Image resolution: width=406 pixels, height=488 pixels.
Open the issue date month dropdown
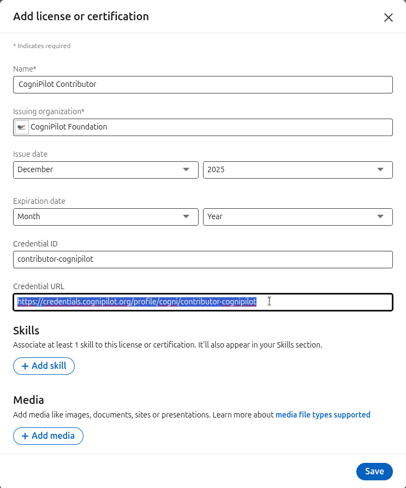(x=105, y=169)
